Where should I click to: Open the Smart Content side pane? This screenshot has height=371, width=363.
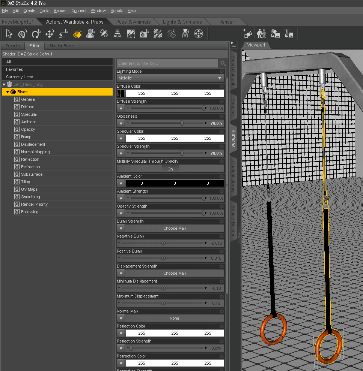(x=233, y=70)
